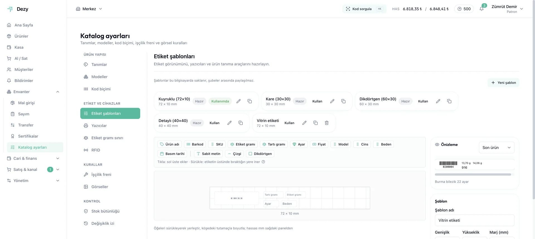Add Basım tarihi element to label
Screen dimensions: 535x239
(172, 154)
